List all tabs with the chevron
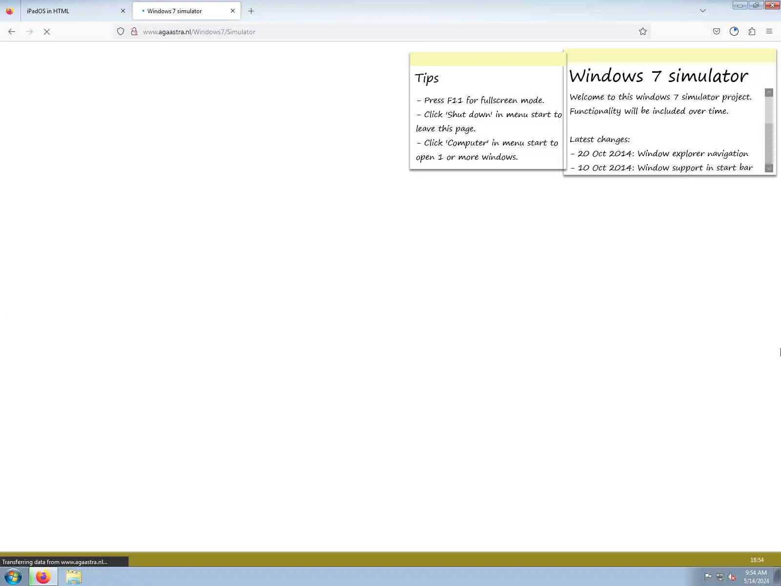The height and width of the screenshot is (586, 781). coord(703,11)
